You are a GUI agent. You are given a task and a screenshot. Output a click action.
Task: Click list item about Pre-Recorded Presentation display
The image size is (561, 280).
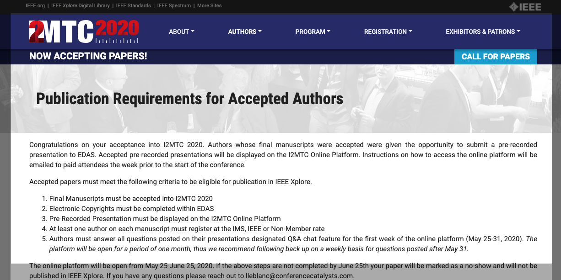[165, 219]
